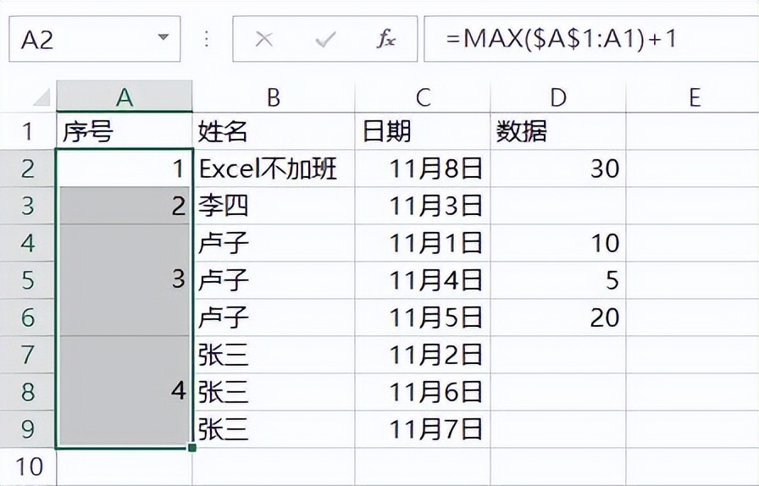
Task: Select row 10 header
Action: (x=28, y=467)
